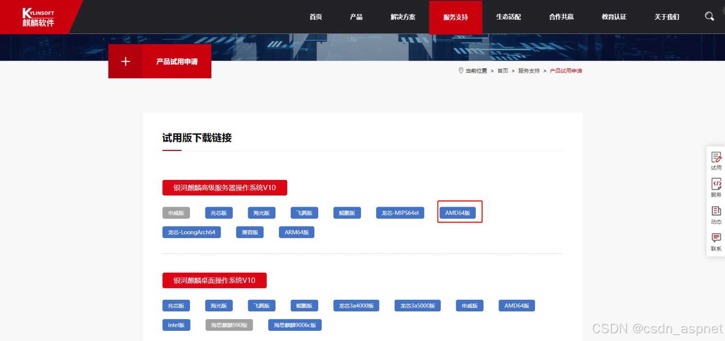Click 产品试用申请 in the breadcrumb
This screenshot has height=341, width=725.
click(566, 71)
